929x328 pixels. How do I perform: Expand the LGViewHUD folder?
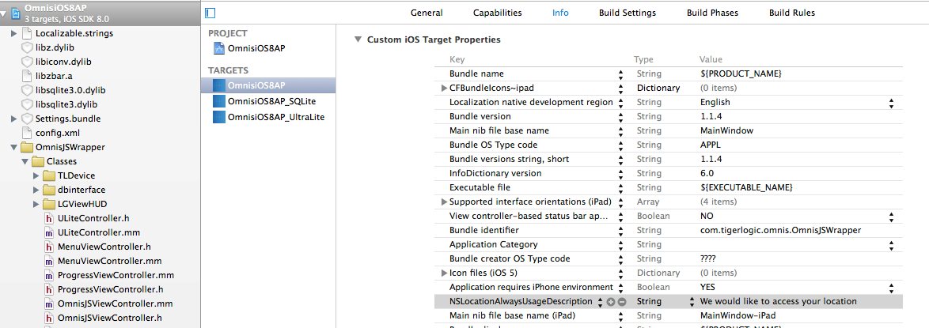36,204
